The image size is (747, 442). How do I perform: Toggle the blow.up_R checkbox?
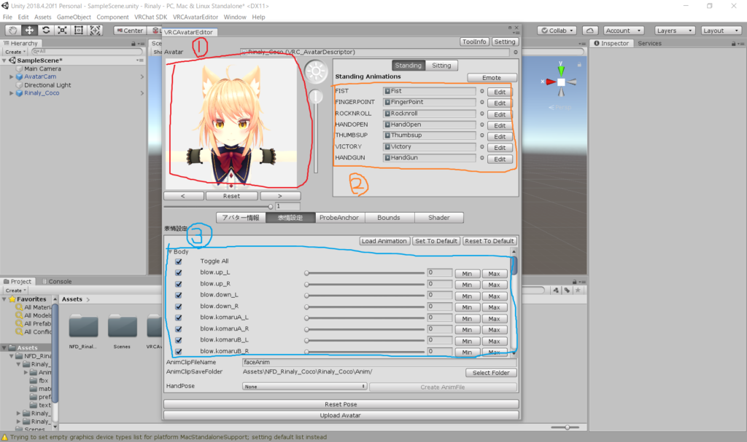179,284
